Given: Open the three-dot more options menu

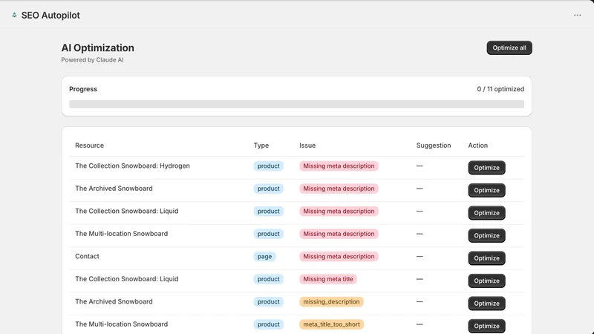Looking at the screenshot, I should coord(578,15).
